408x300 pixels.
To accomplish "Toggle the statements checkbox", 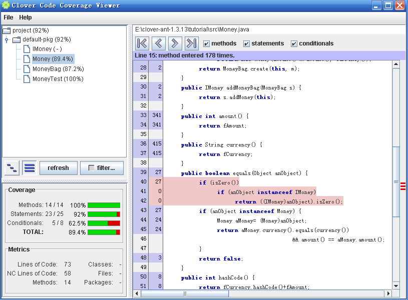I will 246,43.
